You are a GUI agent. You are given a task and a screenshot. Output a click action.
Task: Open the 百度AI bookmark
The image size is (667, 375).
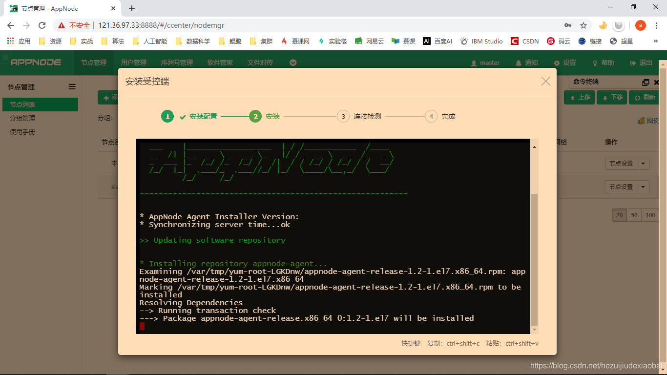(438, 41)
